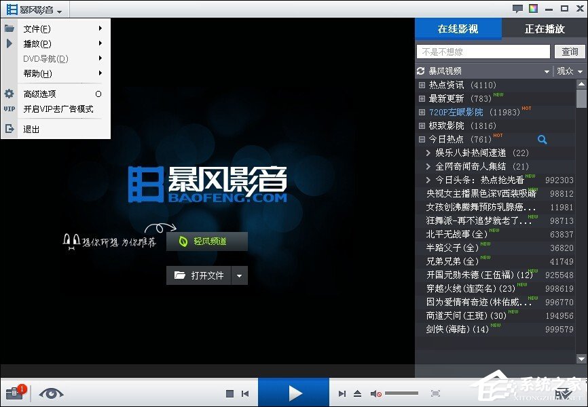The width and height of the screenshot is (588, 407).
Task: Open the download manager icon at bottom right
Action: pyautogui.click(x=564, y=393)
